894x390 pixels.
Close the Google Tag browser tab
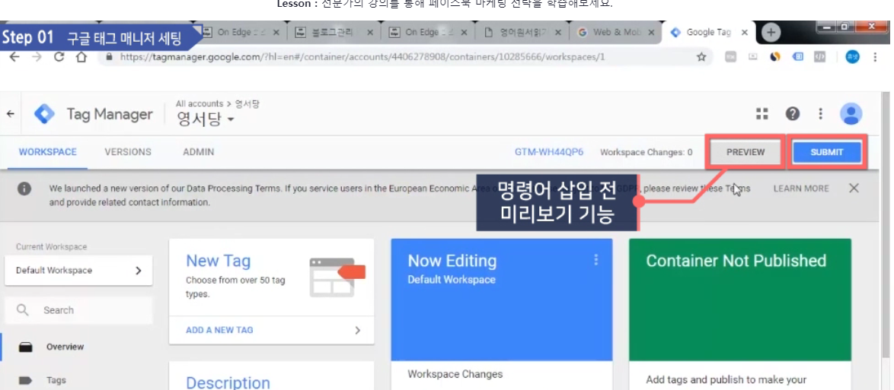[x=745, y=33]
